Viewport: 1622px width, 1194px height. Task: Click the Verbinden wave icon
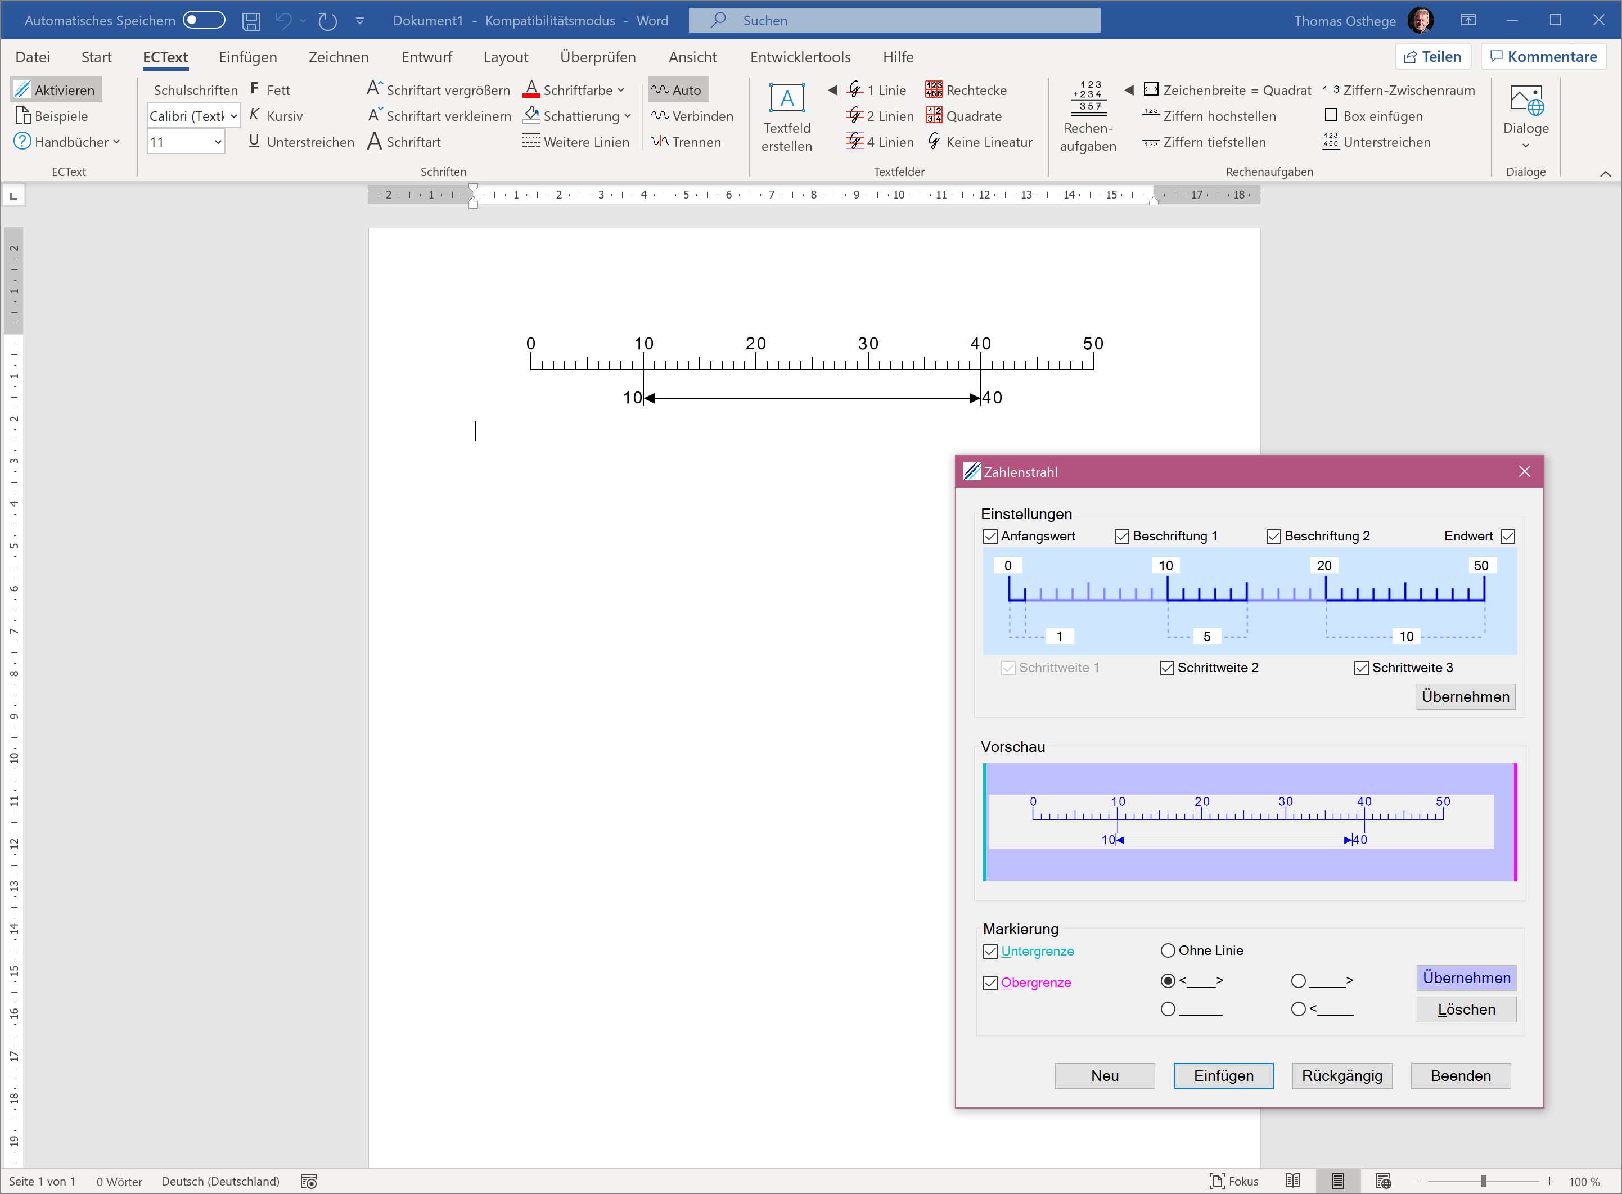click(x=660, y=116)
